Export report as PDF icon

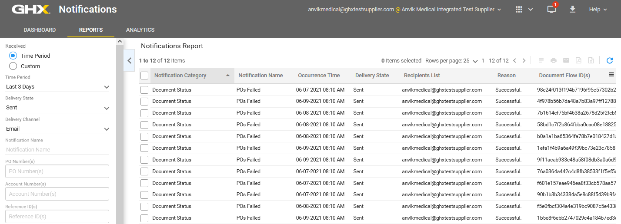tap(578, 61)
